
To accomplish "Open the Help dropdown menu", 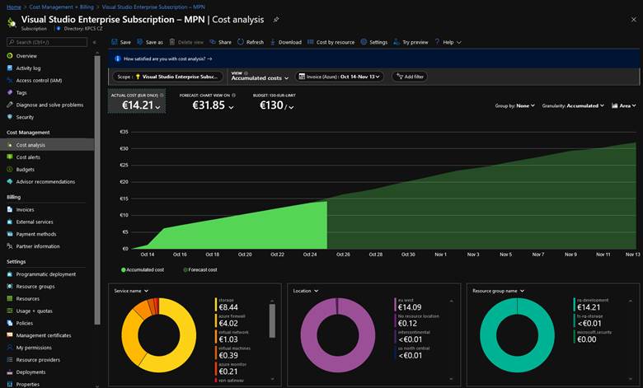I will [x=448, y=42].
